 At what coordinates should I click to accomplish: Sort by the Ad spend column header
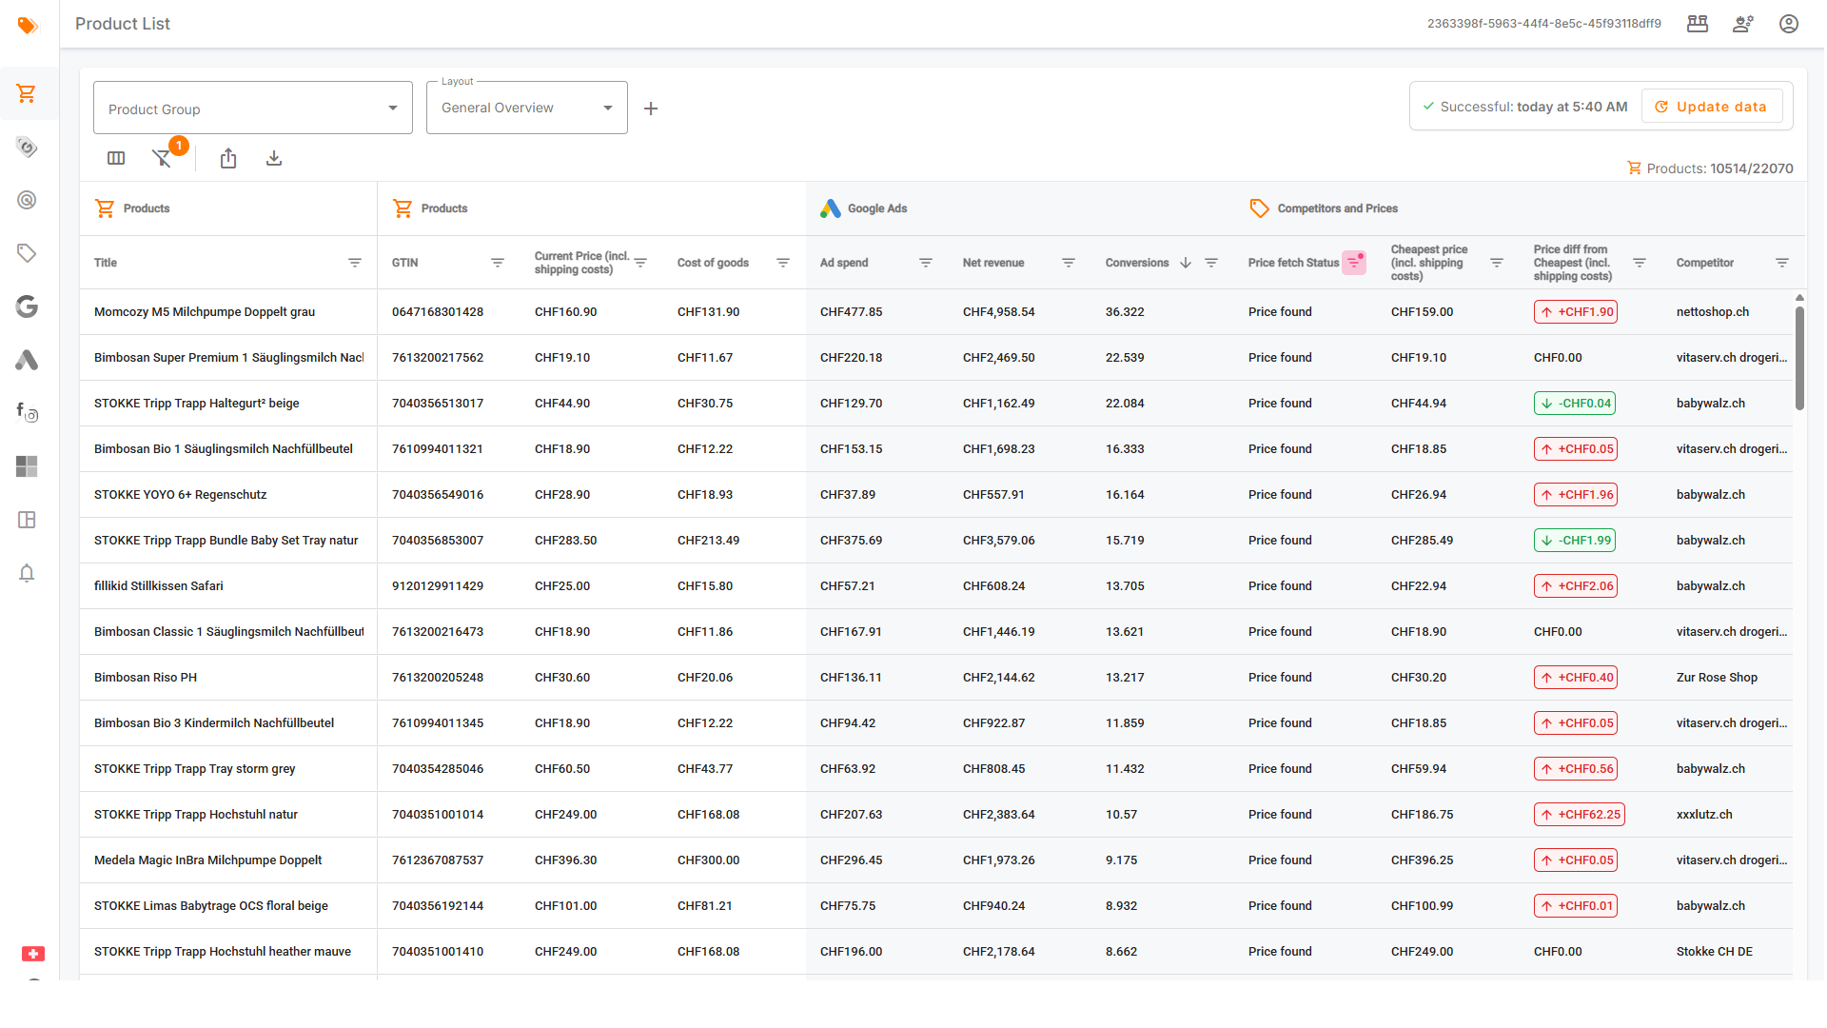(x=844, y=263)
